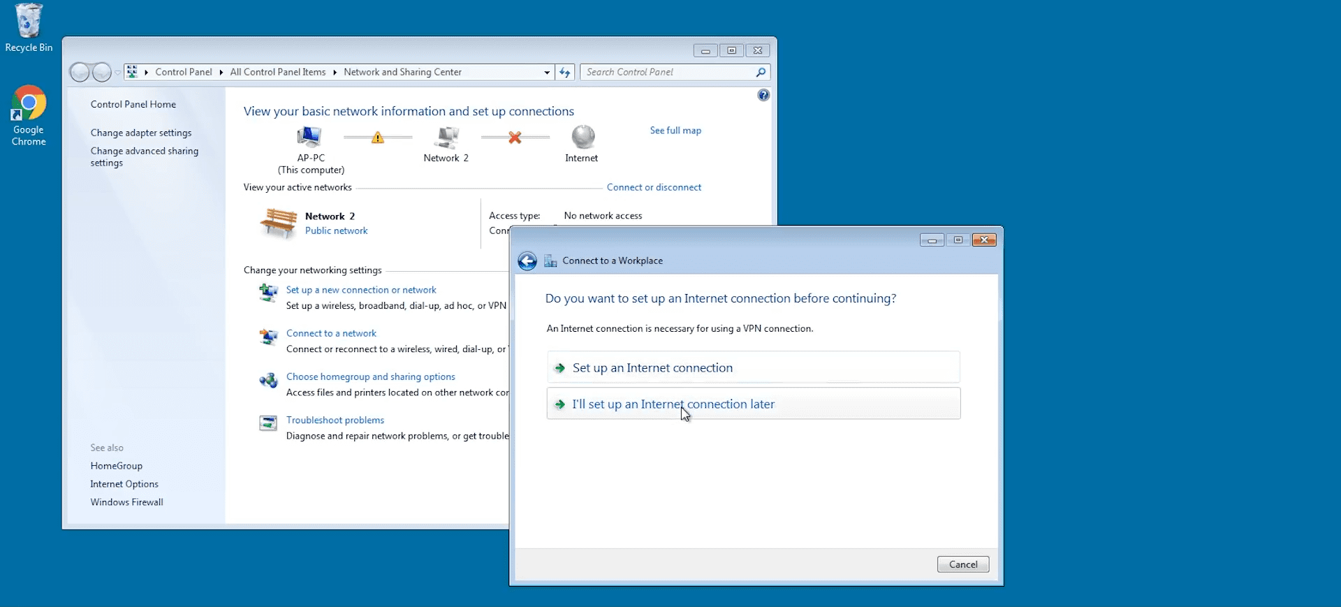The width and height of the screenshot is (1341, 607).
Task: Open Set up a new connection or network
Action: click(x=361, y=290)
